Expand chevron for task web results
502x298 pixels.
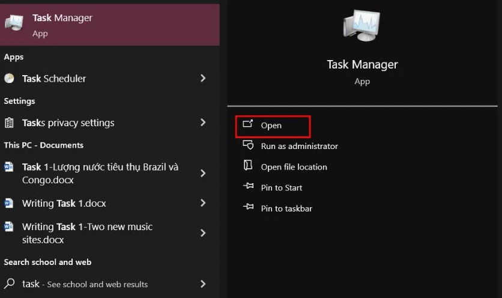click(202, 284)
